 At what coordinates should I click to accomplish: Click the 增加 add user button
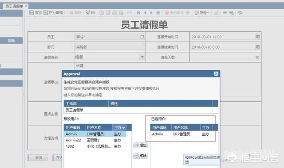(141, 145)
